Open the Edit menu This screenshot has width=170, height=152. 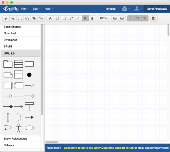(x=36, y=9)
